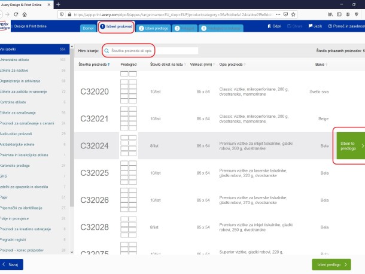Viewport: 365px width, 274px height.
Task: Open the page actions three-dots menu
Action: click(278, 14)
